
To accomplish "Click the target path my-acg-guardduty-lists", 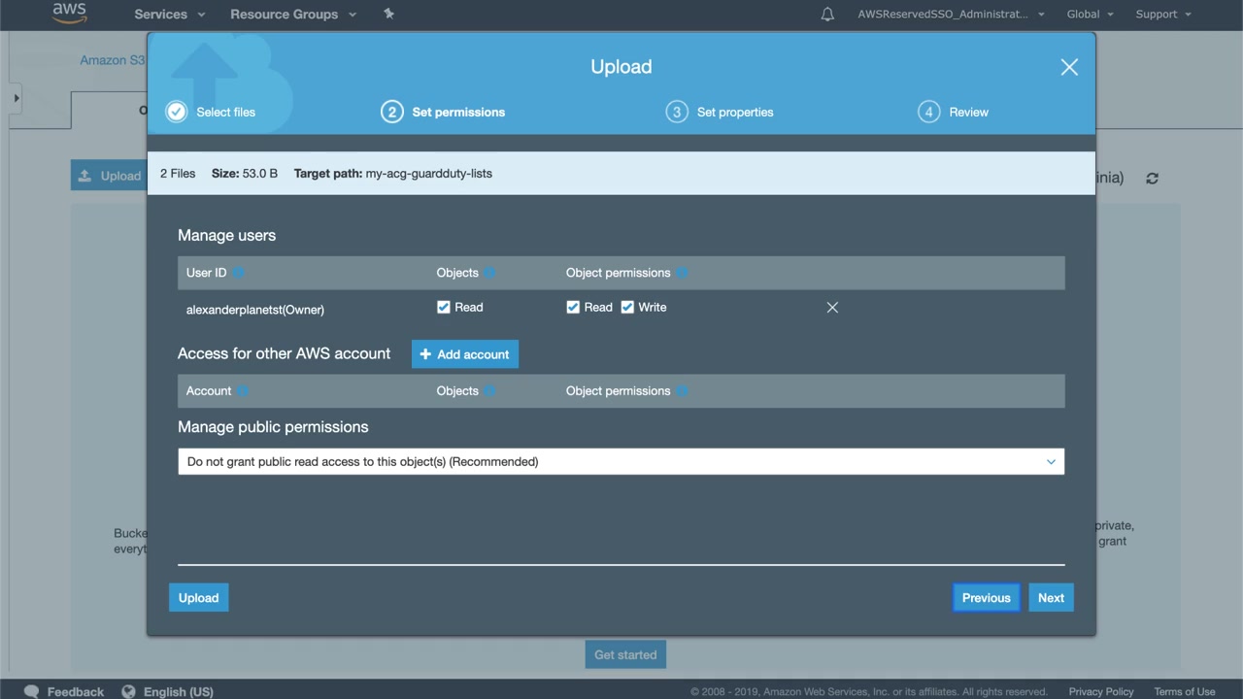I will 429,174.
